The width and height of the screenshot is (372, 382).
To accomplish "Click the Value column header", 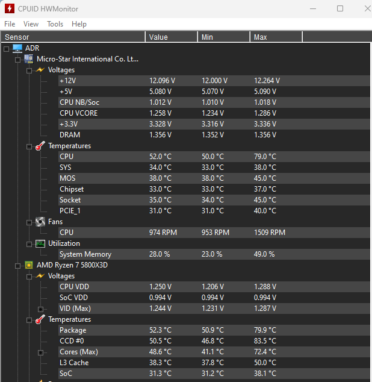I will (x=172, y=37).
